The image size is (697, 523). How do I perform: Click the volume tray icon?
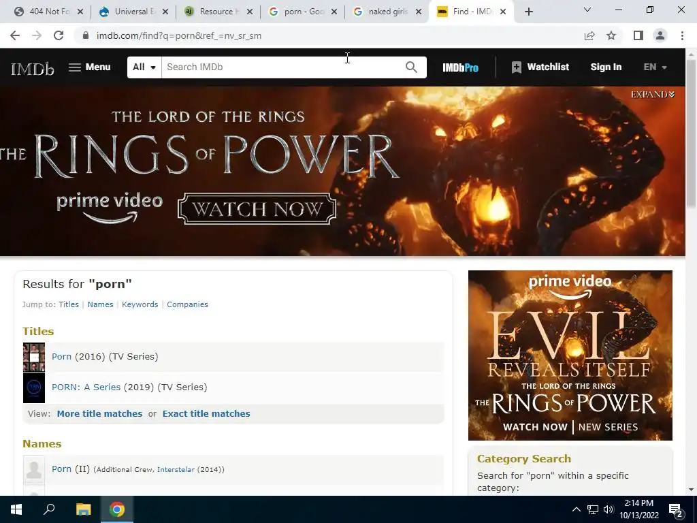(x=609, y=509)
